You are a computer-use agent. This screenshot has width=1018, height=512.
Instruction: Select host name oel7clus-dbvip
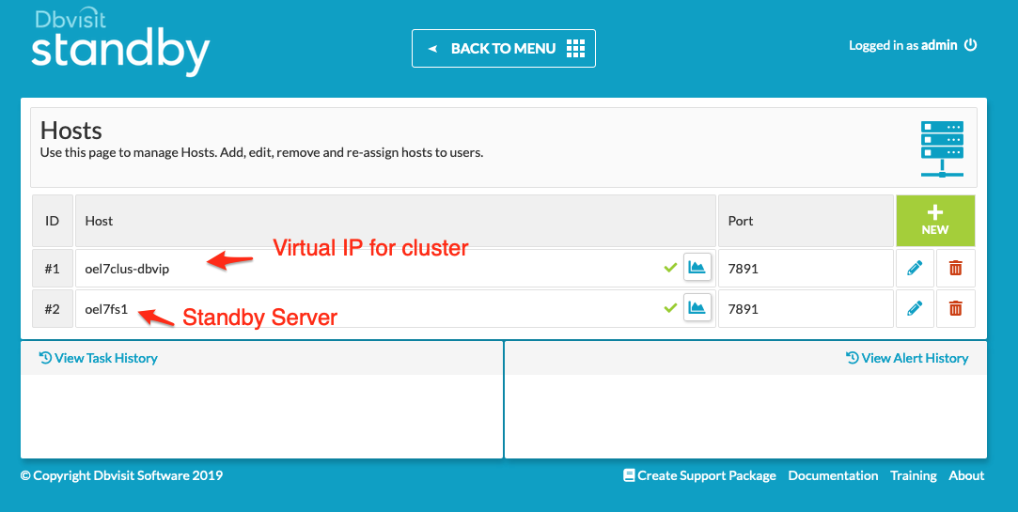tap(127, 269)
